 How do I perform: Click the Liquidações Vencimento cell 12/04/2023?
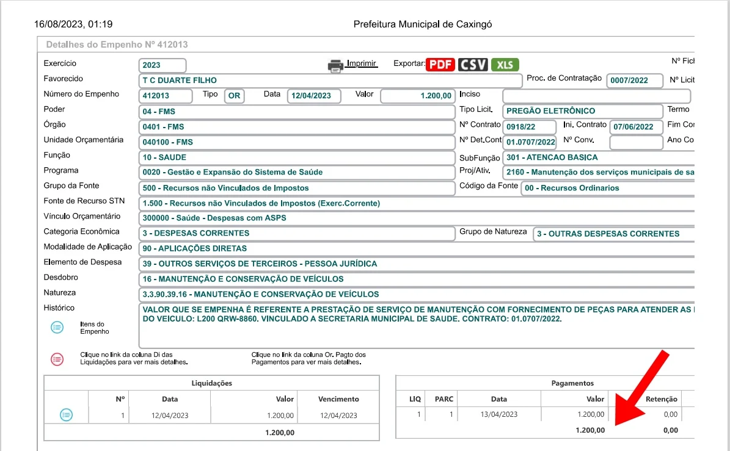(338, 416)
